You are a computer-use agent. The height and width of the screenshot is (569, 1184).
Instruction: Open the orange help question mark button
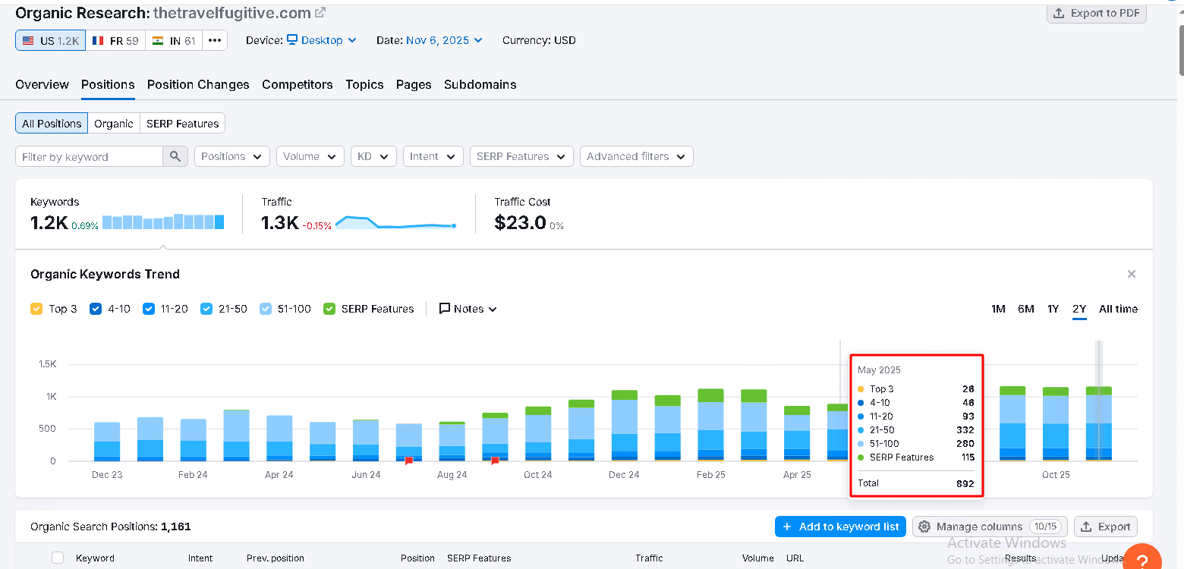click(x=1141, y=560)
